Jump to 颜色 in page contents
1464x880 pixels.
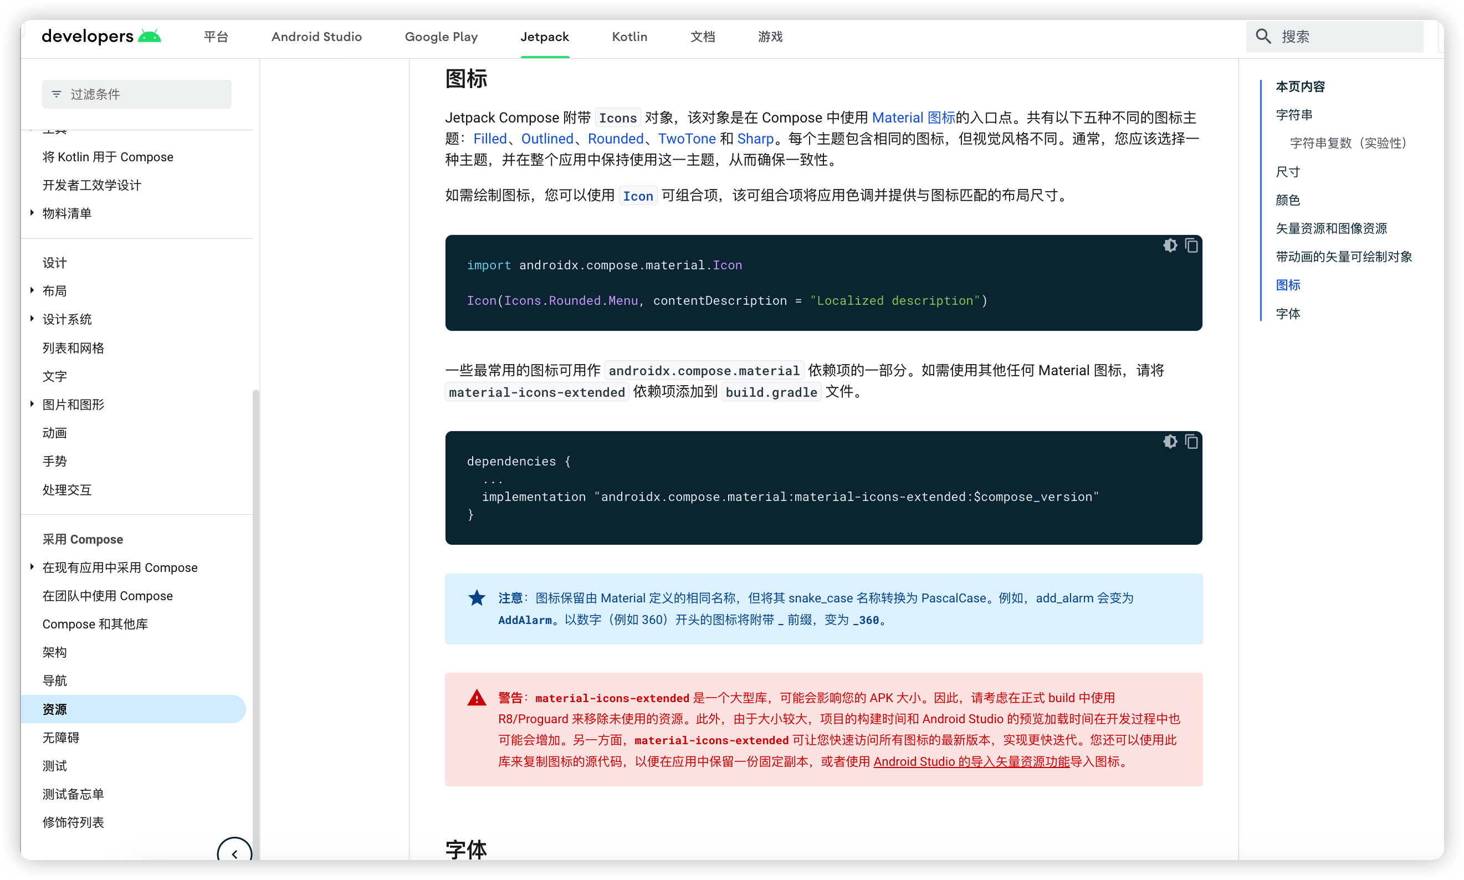tap(1287, 200)
